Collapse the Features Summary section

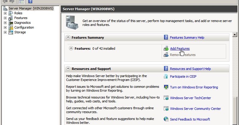(x=68, y=37)
